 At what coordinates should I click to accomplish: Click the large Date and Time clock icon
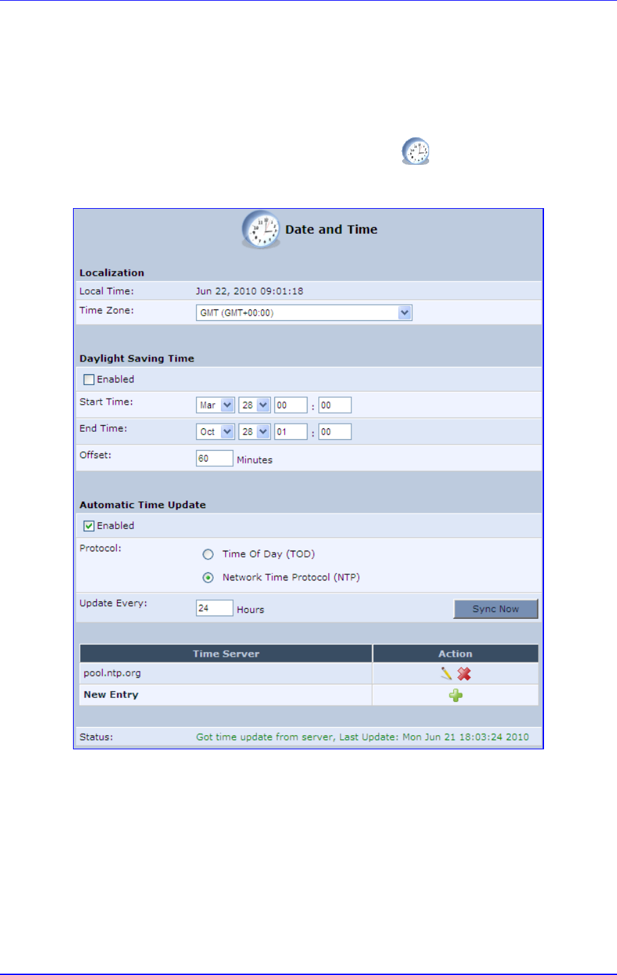click(x=261, y=230)
